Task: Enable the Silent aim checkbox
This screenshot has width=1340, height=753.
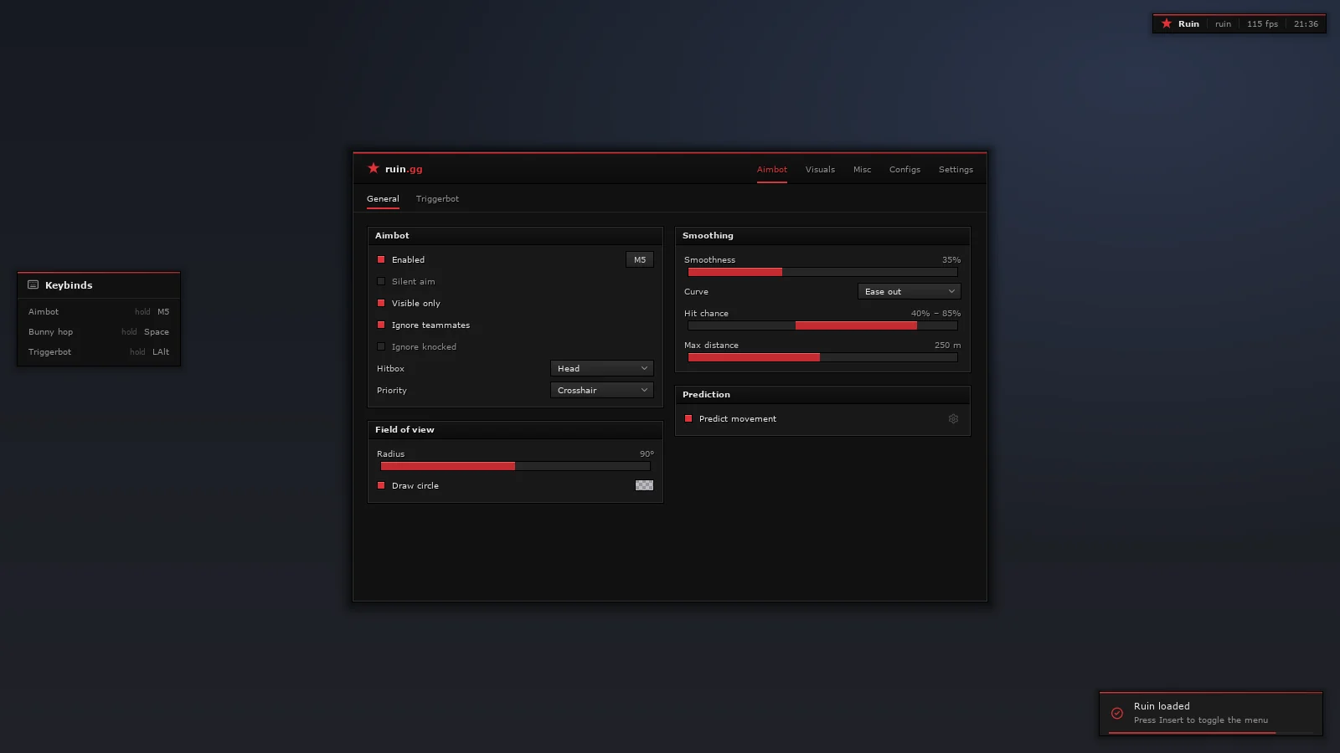Action: [381, 282]
